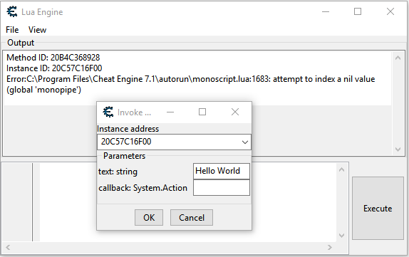Click the output scrollbar down arrow

pyautogui.click(x=398, y=150)
